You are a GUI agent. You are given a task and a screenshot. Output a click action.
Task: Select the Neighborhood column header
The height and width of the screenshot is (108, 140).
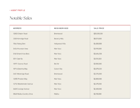61,28
